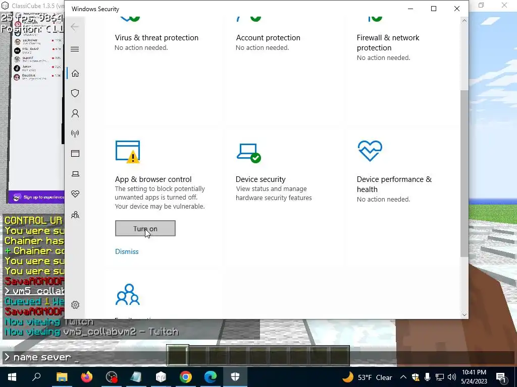Click the Windows Security scrollbar down arrow
This screenshot has width=517, height=387.
464,314
